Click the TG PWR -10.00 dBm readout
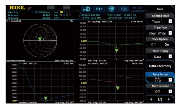 pyautogui.click(x=91, y=18)
